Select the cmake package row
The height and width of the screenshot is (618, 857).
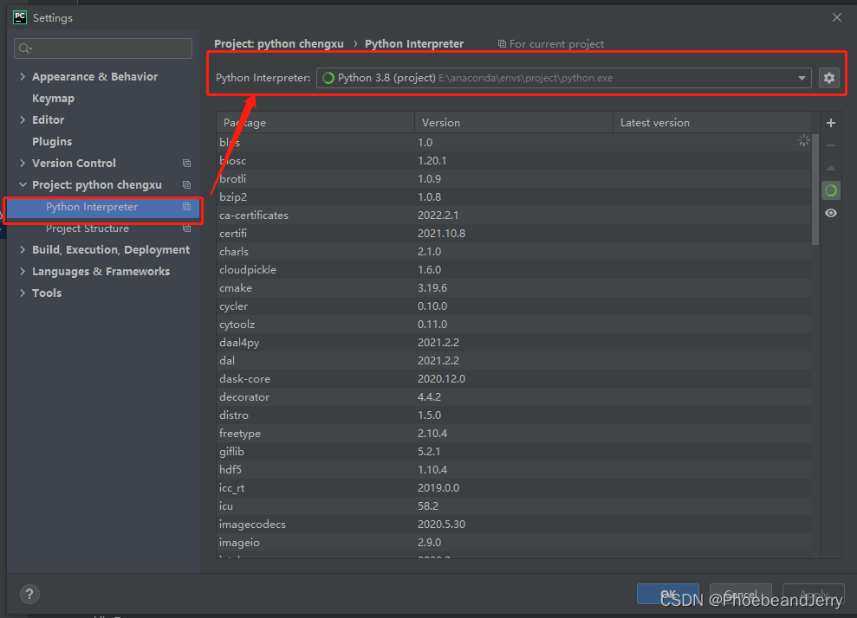514,287
